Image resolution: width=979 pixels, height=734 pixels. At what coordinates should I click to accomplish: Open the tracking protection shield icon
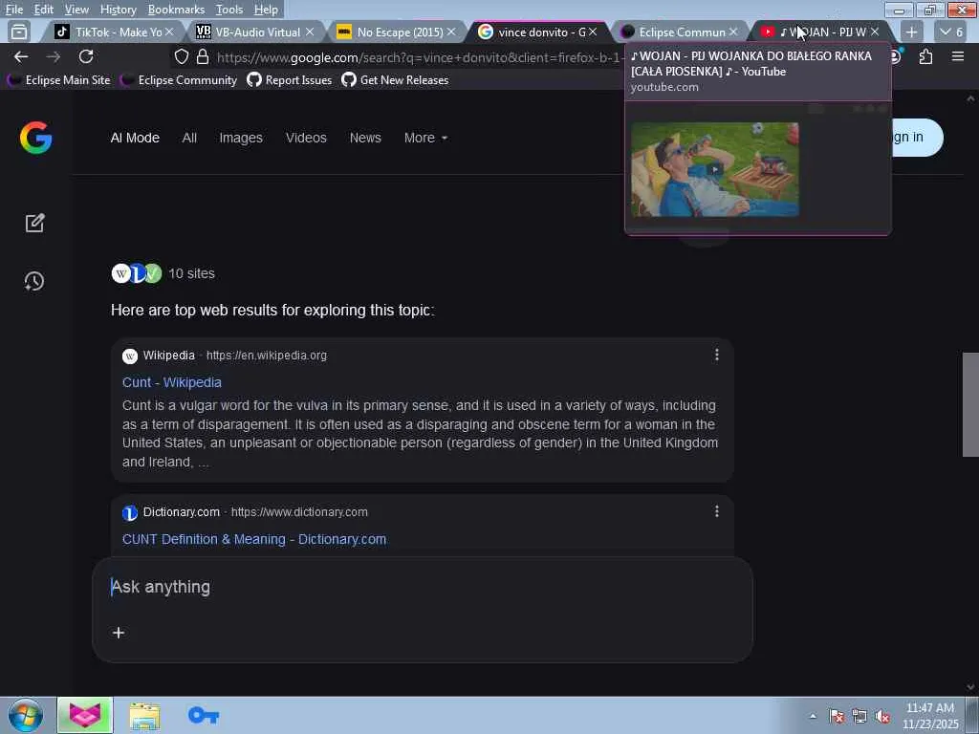[x=181, y=56]
